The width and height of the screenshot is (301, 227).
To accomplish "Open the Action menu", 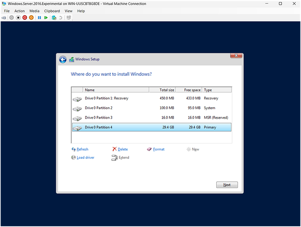I will [x=19, y=11].
